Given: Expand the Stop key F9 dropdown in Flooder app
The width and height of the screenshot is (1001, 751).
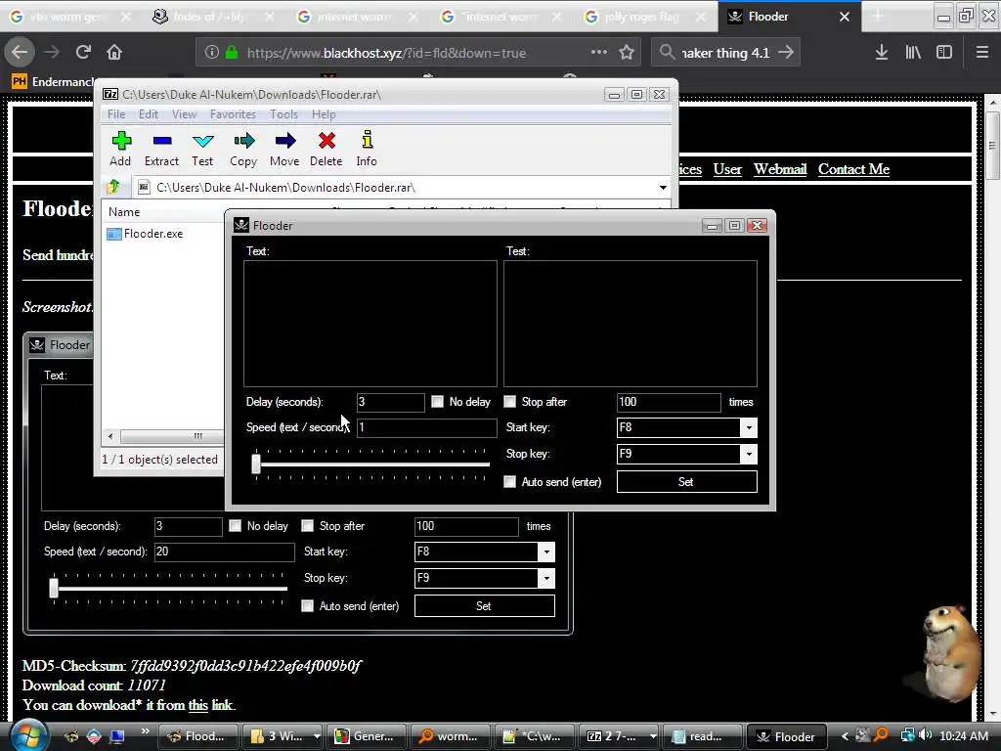Looking at the screenshot, I should coord(748,454).
